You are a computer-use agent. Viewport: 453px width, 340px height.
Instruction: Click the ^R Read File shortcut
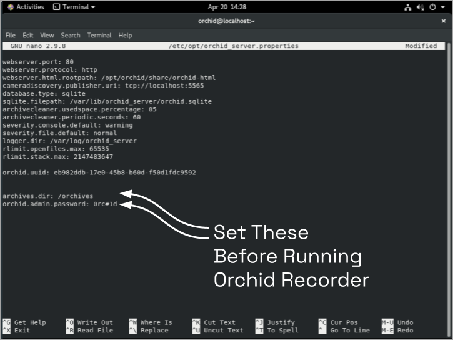click(89, 330)
